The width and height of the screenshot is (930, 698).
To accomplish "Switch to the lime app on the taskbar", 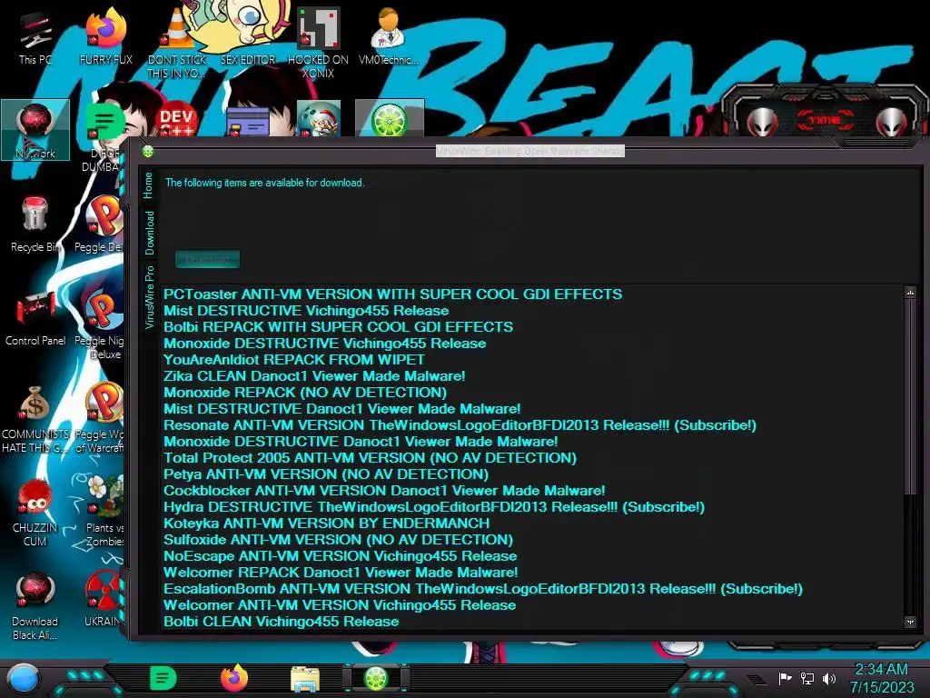I will click(x=375, y=678).
